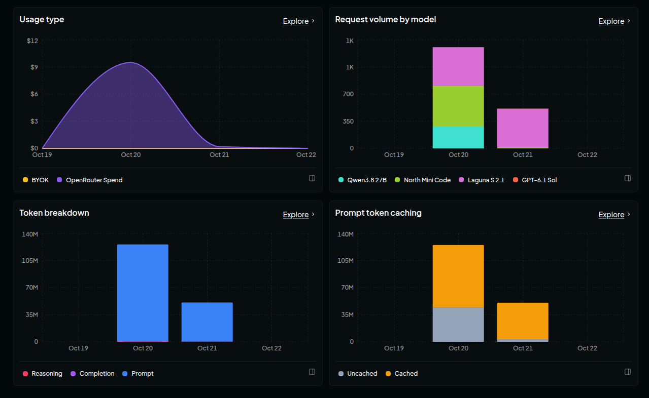649x398 pixels.
Task: Click the 105M label in Token breakdown chart
Action: (x=29, y=261)
